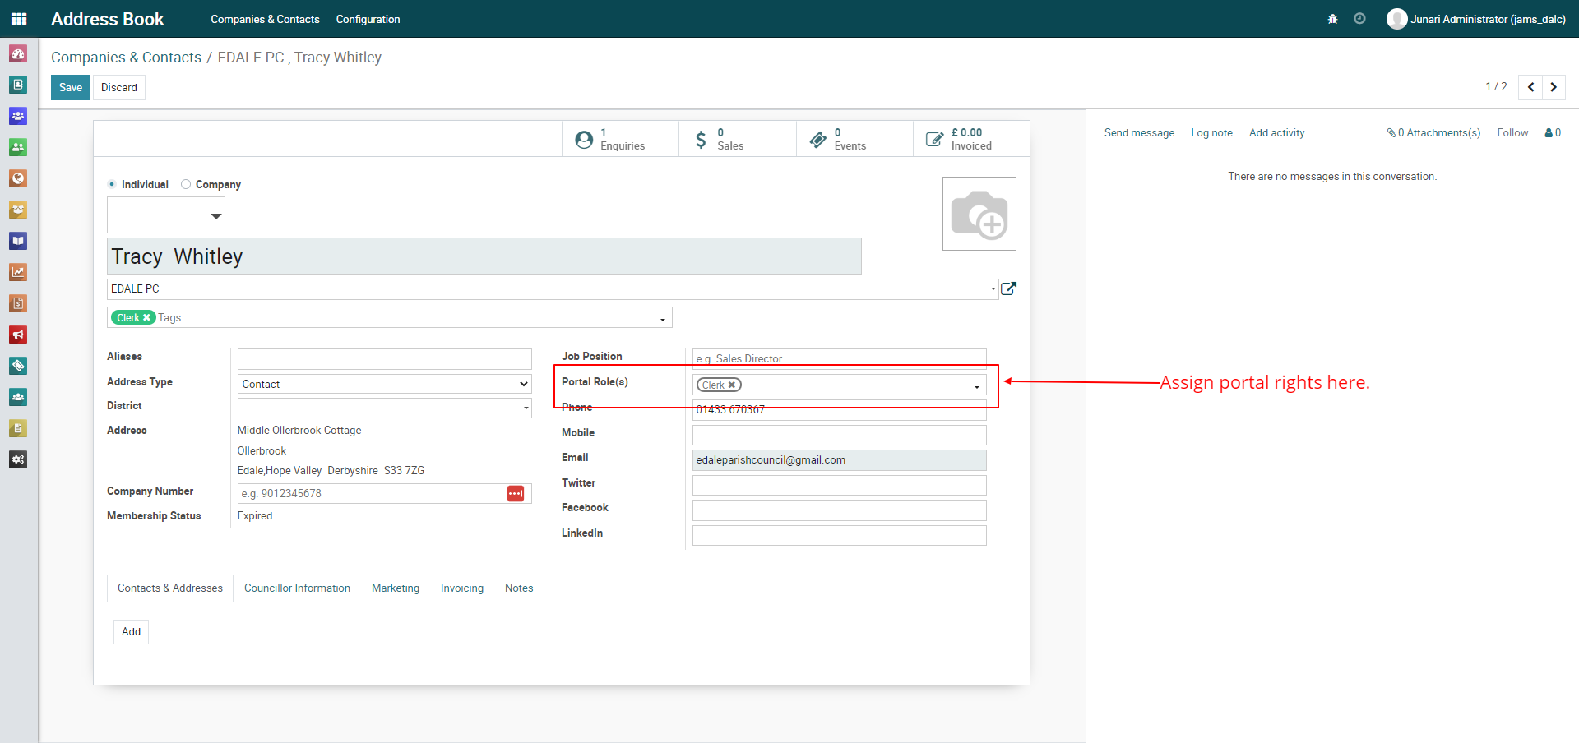
Task: Select the Company radio option
Action: [186, 184]
